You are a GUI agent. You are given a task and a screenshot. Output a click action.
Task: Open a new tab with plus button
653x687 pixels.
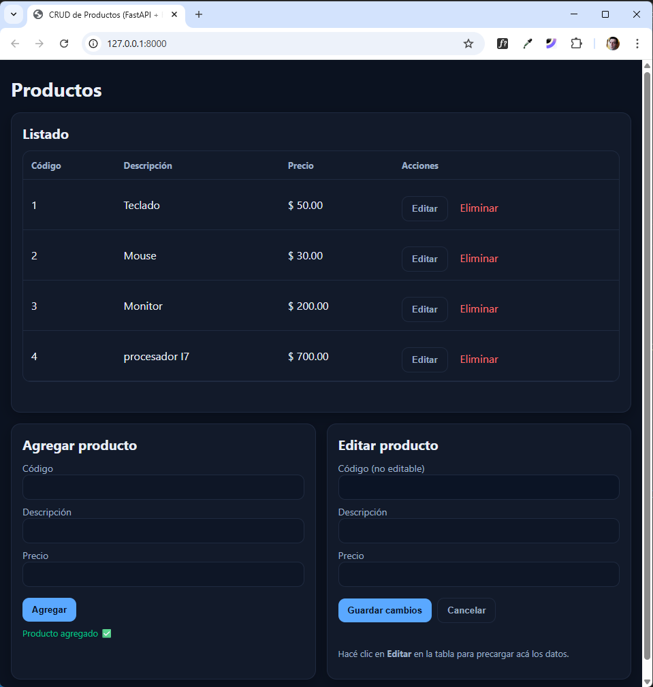click(199, 14)
